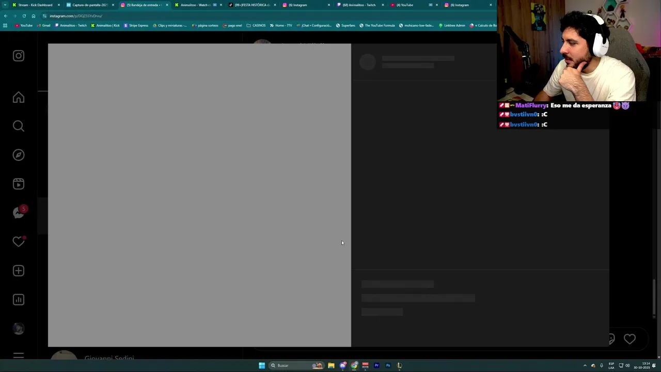Open Clips y miniaturas bookmark
Screen dimensions: 661x372
point(170,25)
